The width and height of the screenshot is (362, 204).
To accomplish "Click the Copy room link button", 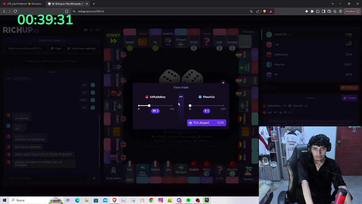I will (x=56, y=48).
